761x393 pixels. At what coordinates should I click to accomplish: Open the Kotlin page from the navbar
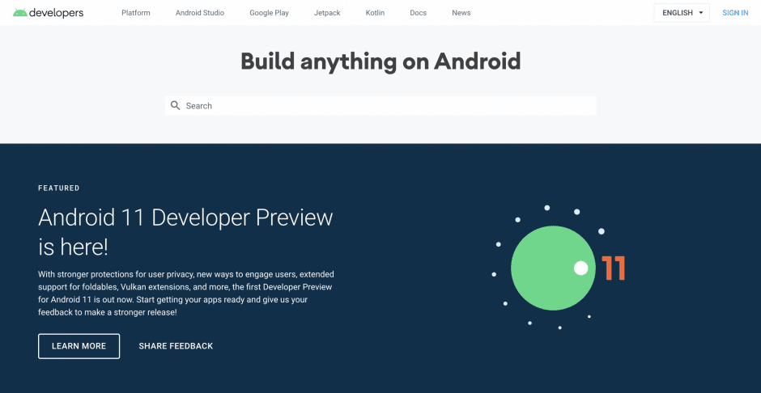pos(375,13)
